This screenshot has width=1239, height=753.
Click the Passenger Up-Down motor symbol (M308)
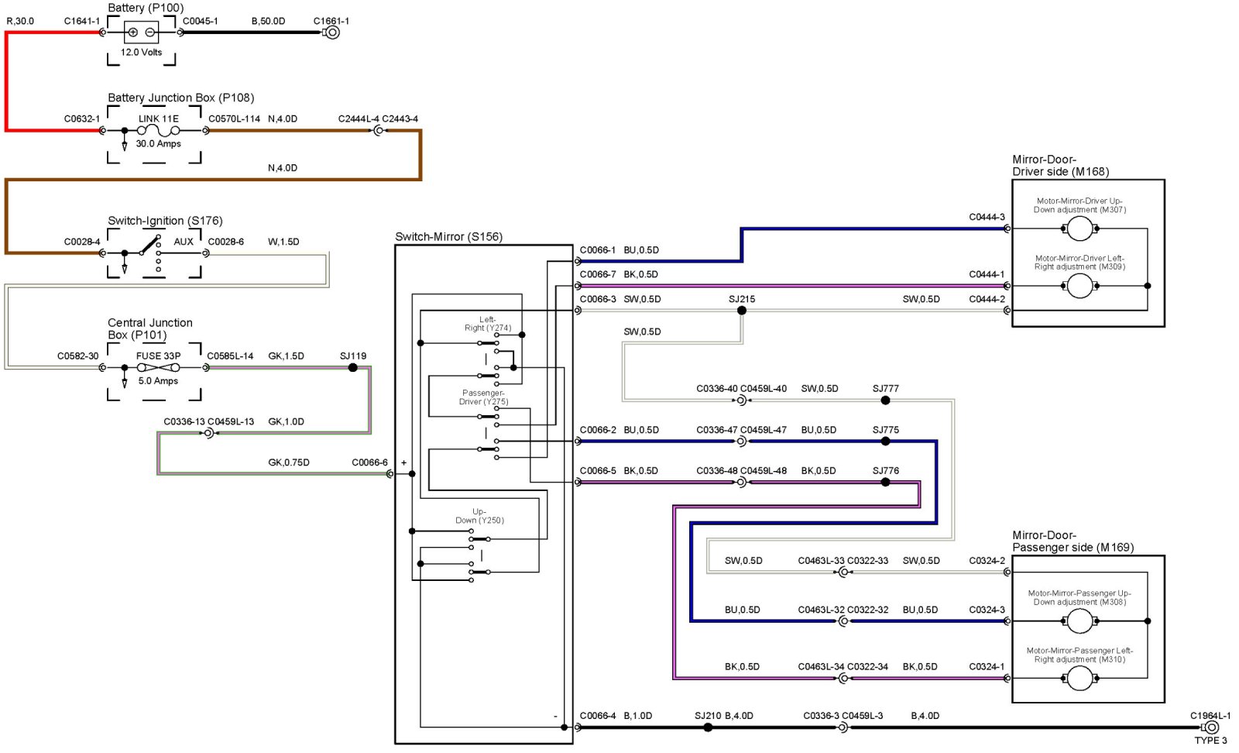pos(1079,621)
